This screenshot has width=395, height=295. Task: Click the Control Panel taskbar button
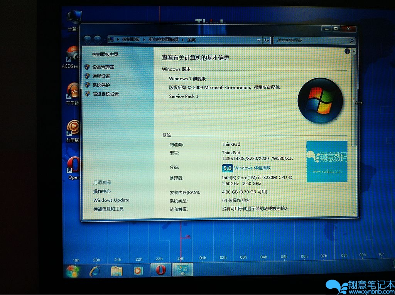(182, 270)
